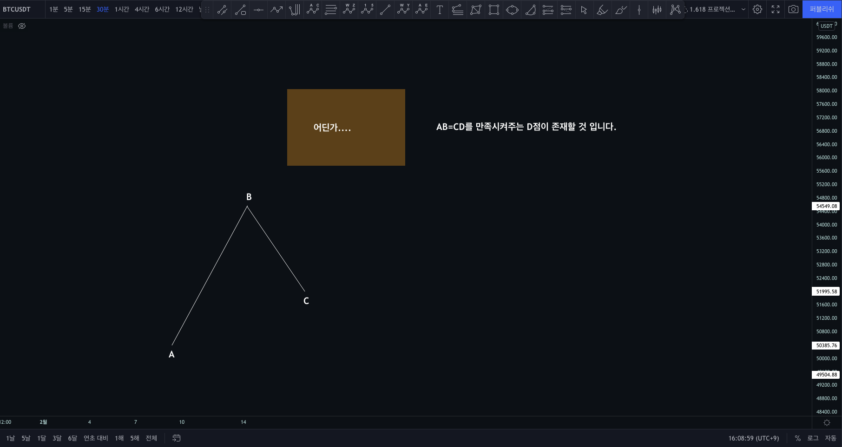Set date range to 3달
The height and width of the screenshot is (447, 842).
click(57, 438)
